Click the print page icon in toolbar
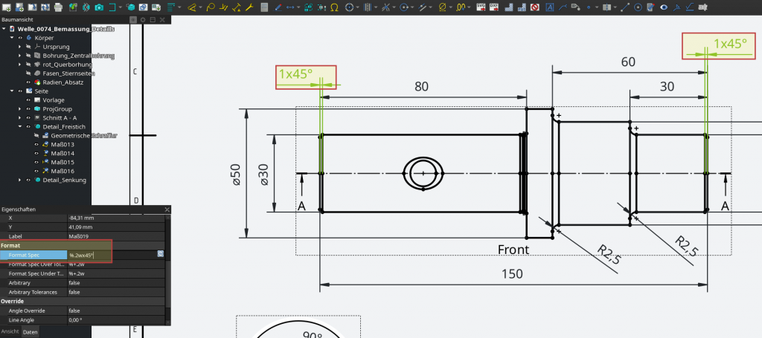 click(x=59, y=7)
